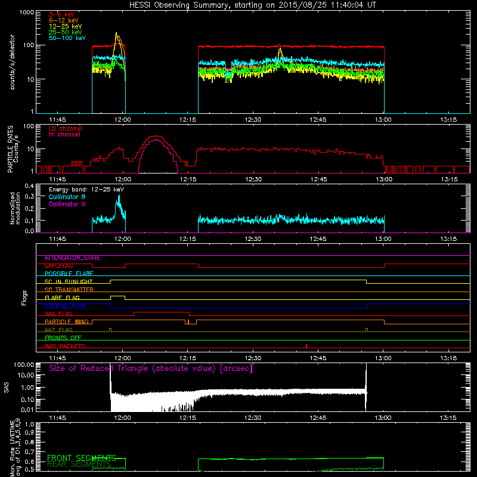This screenshot has width=477, height=477.
Task: Click the 1000 tick label on counts axis
Action: 26,13
